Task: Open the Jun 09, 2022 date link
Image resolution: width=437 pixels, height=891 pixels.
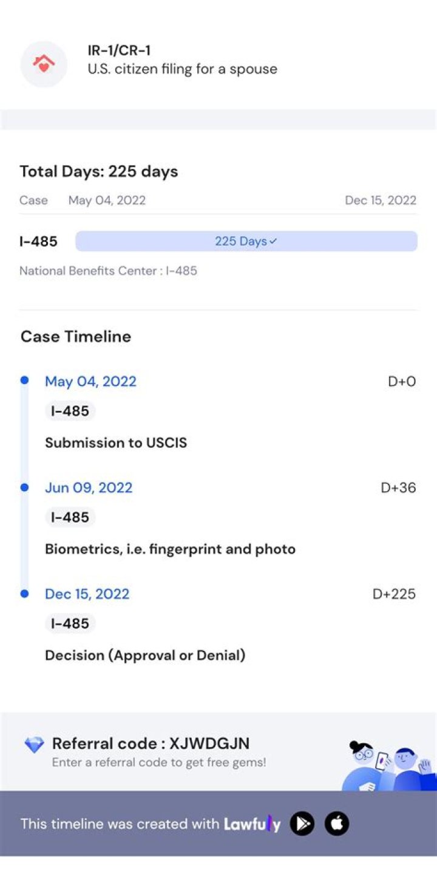Action: 89,488
